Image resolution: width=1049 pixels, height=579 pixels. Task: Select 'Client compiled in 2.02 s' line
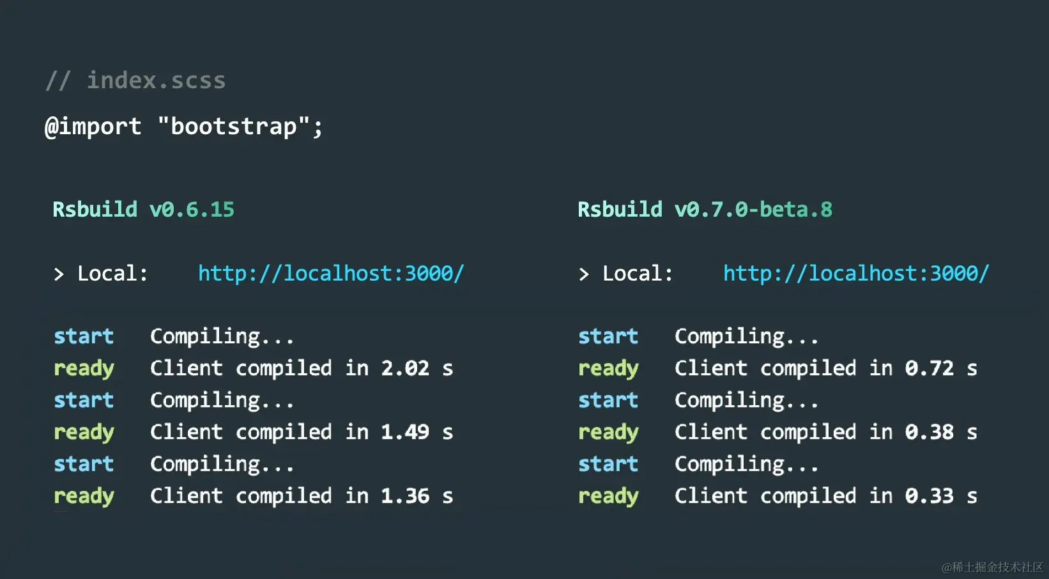click(x=302, y=368)
